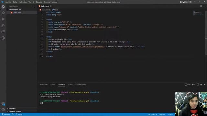Click line number 19 in the gutter
Viewport: 207px width, 116px height.
42,56
